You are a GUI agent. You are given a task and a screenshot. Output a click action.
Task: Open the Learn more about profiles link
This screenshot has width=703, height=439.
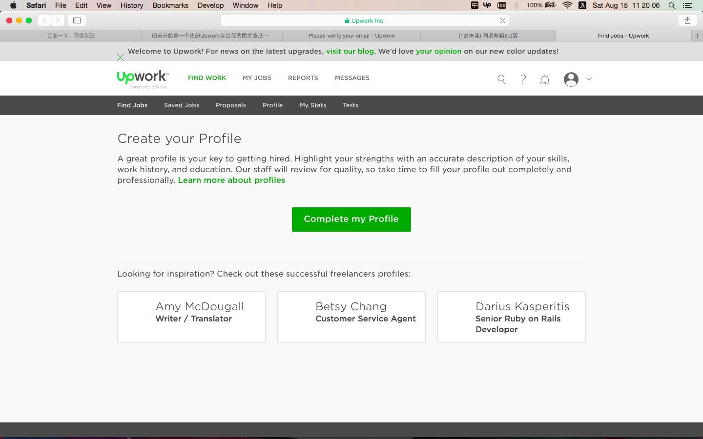pos(231,180)
